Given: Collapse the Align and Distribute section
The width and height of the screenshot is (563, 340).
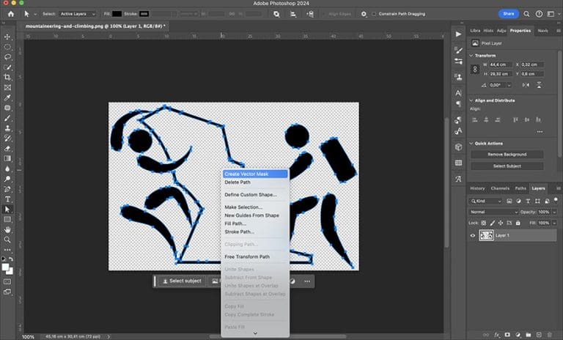Looking at the screenshot, I should coord(471,100).
